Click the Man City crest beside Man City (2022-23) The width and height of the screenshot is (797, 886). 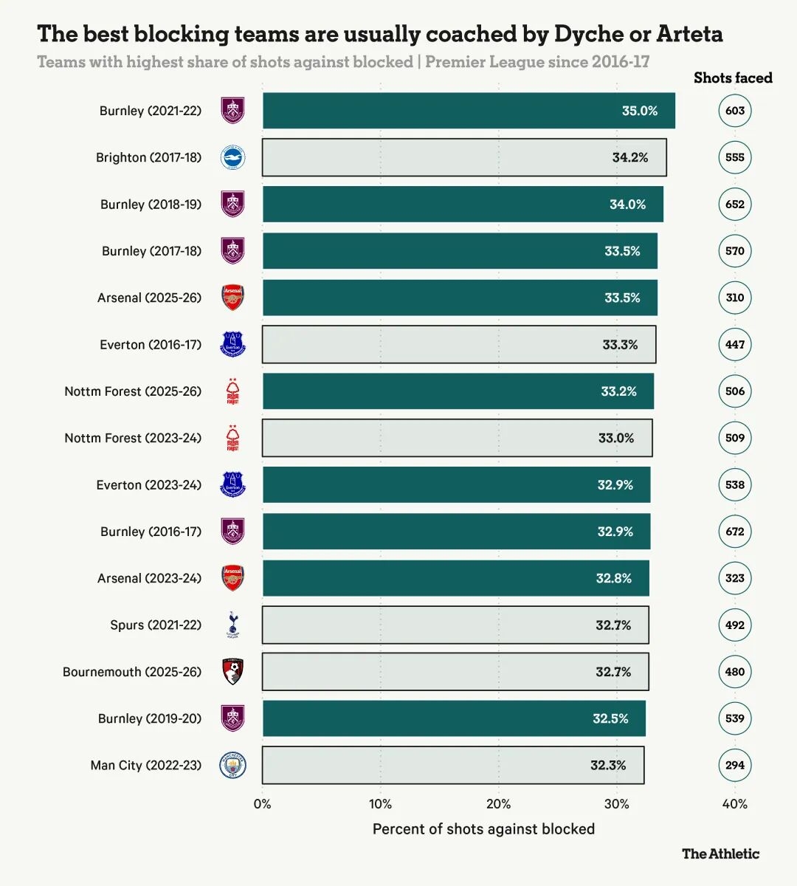click(x=232, y=765)
